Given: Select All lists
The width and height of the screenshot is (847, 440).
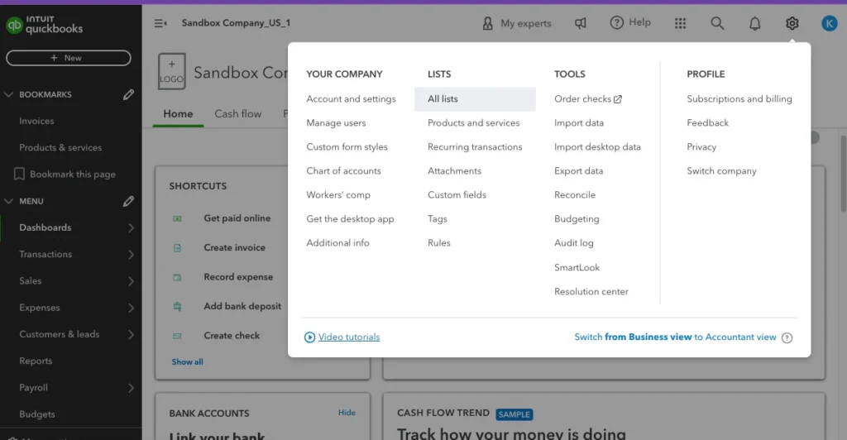Looking at the screenshot, I should 475,98.
